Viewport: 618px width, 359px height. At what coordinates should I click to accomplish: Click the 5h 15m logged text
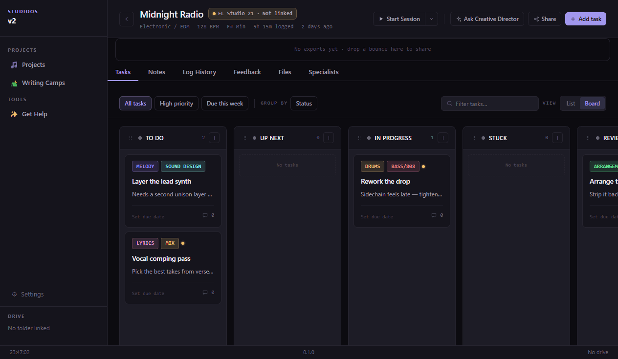point(273,27)
